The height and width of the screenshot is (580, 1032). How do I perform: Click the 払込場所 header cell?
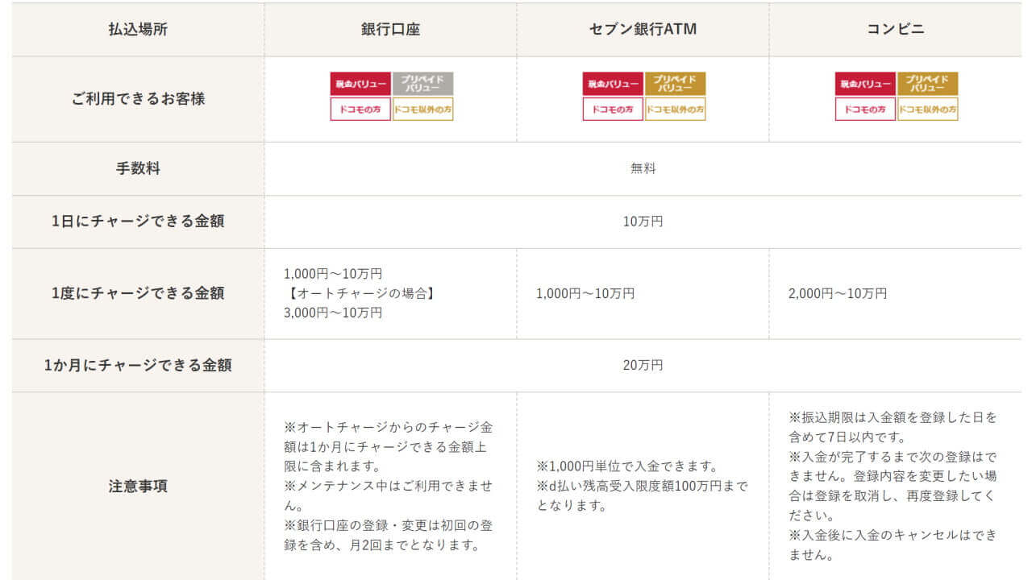tap(138, 30)
